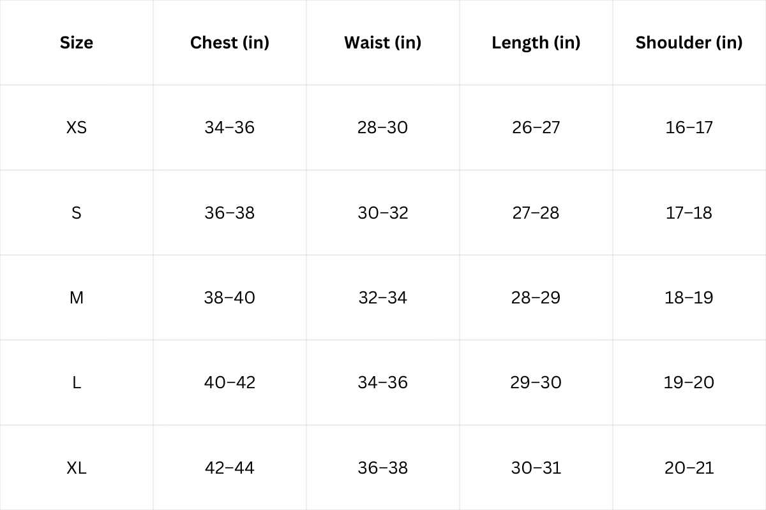Select L shoulder value 19–20

click(x=689, y=382)
